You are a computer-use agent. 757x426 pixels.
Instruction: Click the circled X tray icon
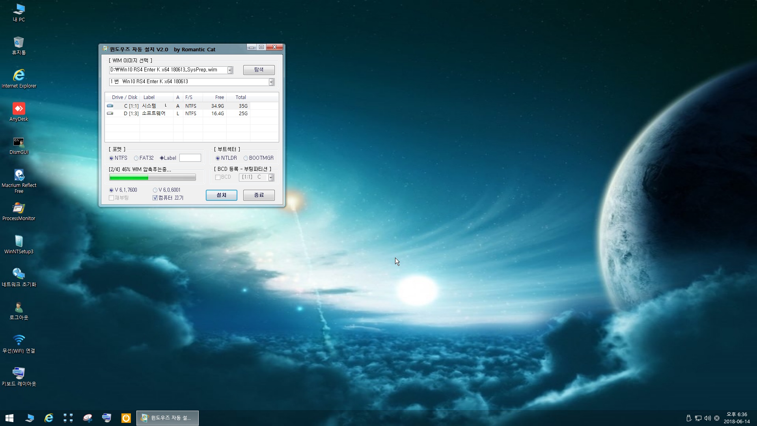click(x=717, y=418)
